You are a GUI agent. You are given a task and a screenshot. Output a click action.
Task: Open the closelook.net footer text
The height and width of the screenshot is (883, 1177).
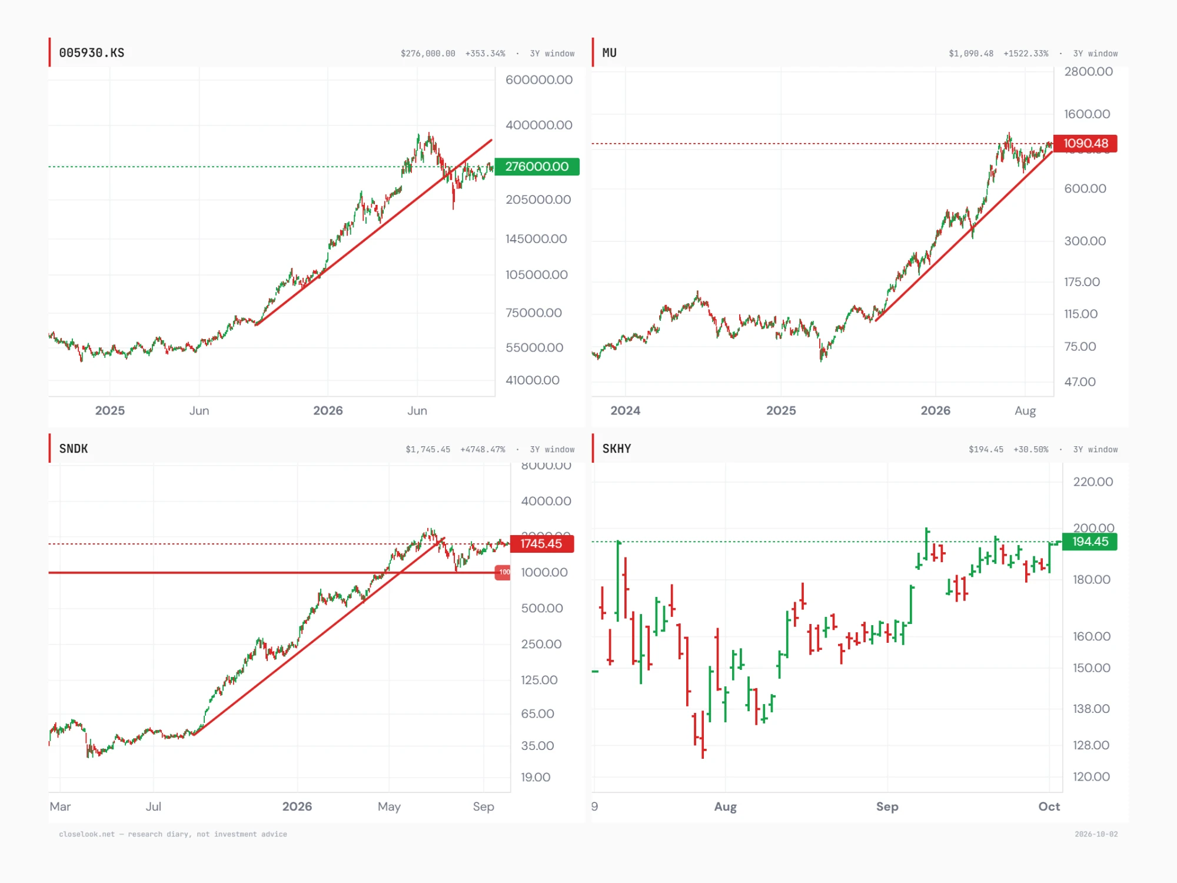pos(173,834)
